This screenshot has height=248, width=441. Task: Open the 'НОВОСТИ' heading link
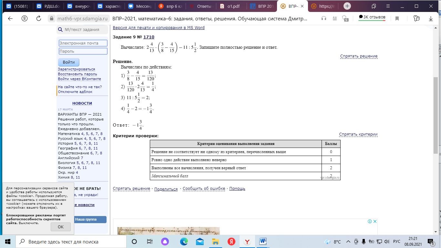click(x=82, y=103)
